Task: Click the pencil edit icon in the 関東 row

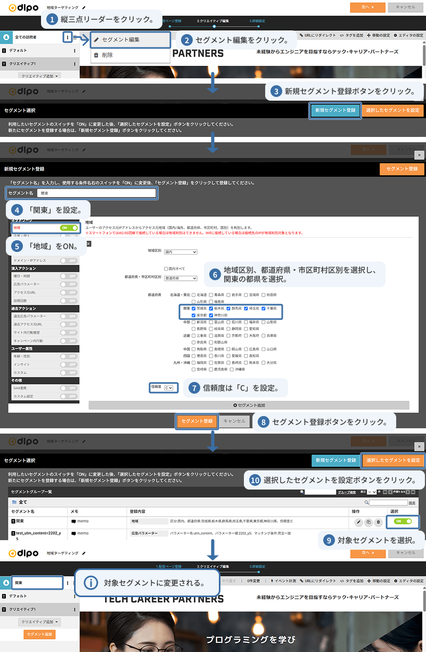Action: click(359, 521)
